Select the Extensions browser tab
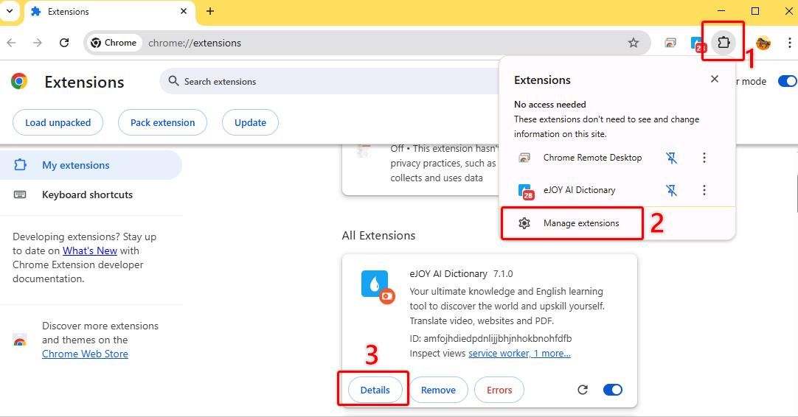 coord(109,12)
